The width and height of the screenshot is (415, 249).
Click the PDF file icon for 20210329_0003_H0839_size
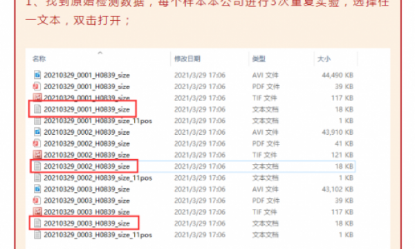click(x=37, y=201)
